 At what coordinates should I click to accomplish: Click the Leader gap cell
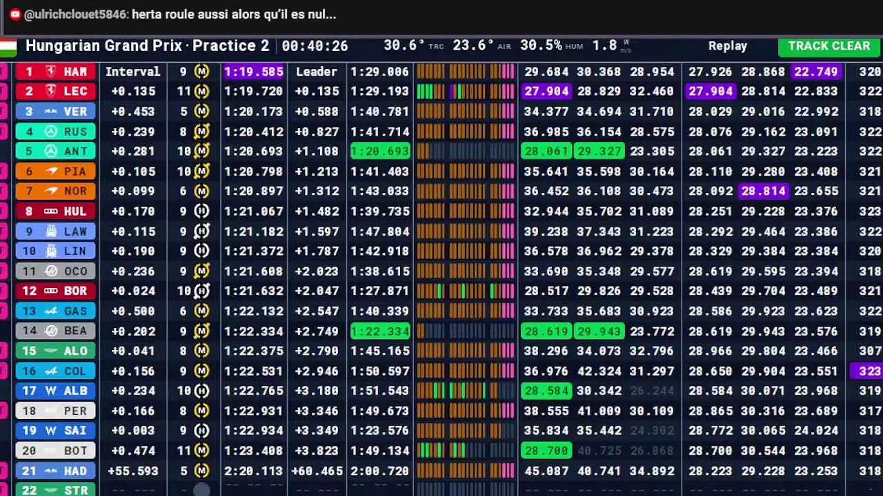317,72
